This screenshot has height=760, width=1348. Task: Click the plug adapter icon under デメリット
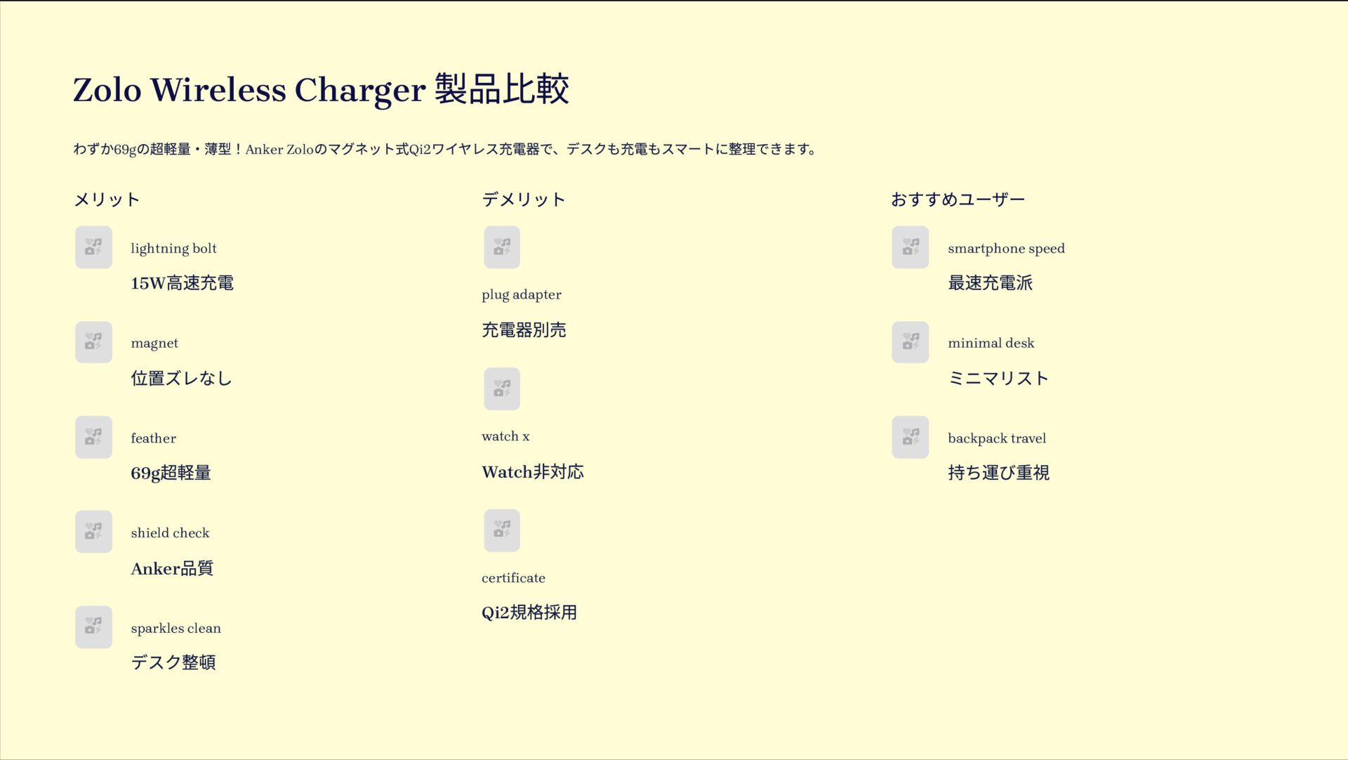pyautogui.click(x=501, y=247)
